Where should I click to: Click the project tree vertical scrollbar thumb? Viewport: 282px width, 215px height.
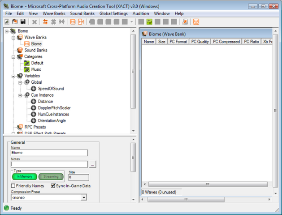133,71
